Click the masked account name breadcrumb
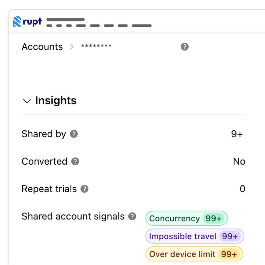This screenshot has height=265, width=265. (96, 47)
